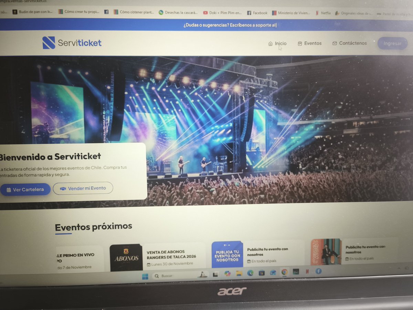Open File Explorer from the taskbar
The image size is (413, 310).
239,273
